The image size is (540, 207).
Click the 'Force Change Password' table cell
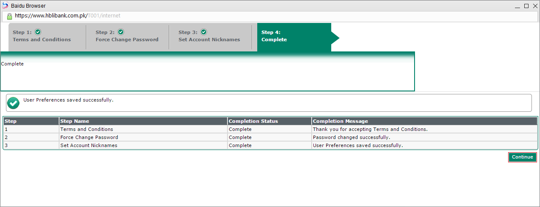(x=143, y=137)
